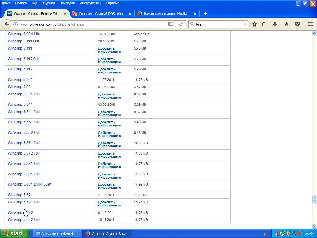The image size is (317, 238).
Task: Open Winamp 5.621 link
Action: [20, 195]
